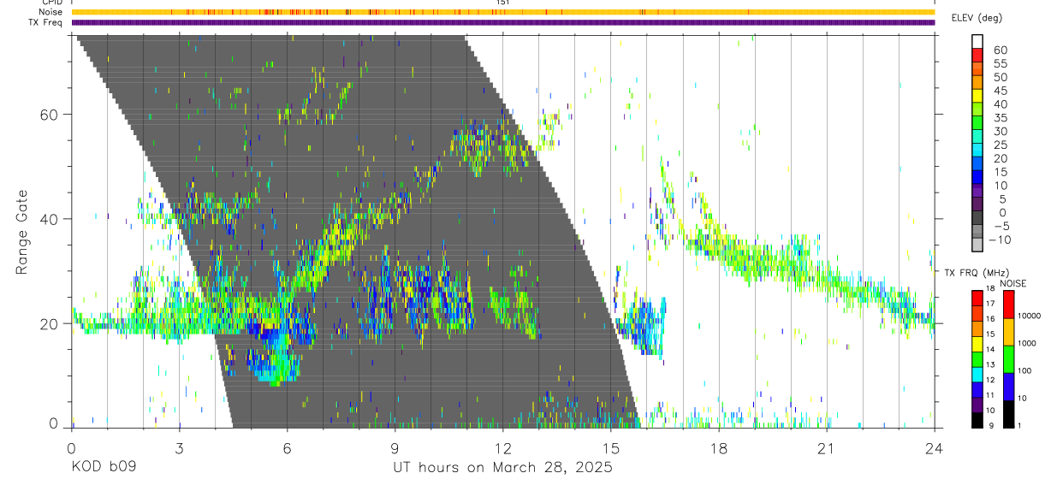Click the 'ELEV (deg)' colorbar title
1051x485 pixels.
[x=977, y=18]
